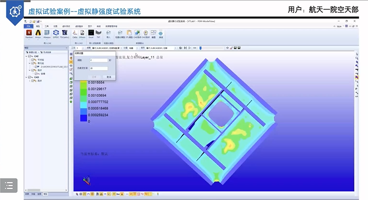Image resolution: width=368 pixels, height=200 pixels.
Task: Click the 取消 button in animation dialog
Action: (x=109, y=77)
